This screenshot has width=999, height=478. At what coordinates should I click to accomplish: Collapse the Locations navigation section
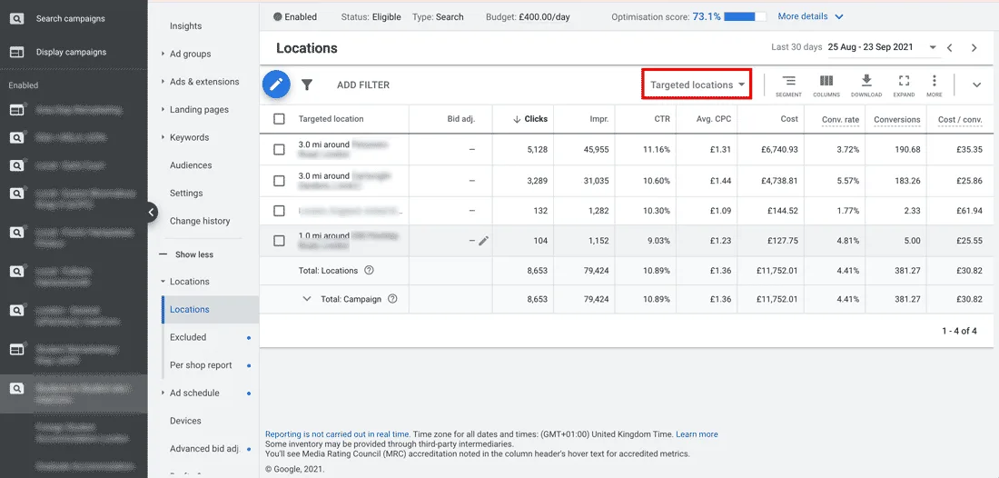tap(163, 282)
